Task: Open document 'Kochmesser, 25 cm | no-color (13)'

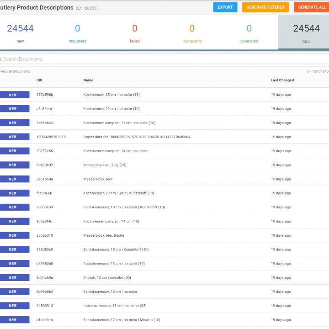Action: click(111, 95)
